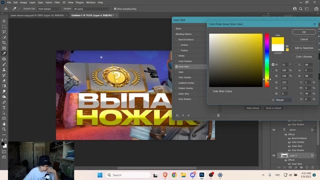Enable the Color Overlay style checkbox
Image resolution: width=320 pixels, height=180 pixels.
(x=176, y=77)
